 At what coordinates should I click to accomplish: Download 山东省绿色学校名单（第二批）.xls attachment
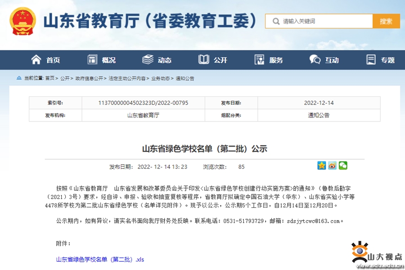pos(100,260)
